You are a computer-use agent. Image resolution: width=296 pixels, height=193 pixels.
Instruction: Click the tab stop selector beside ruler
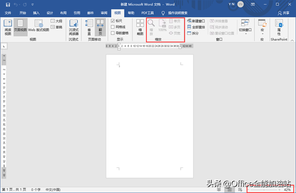coord(4,46)
